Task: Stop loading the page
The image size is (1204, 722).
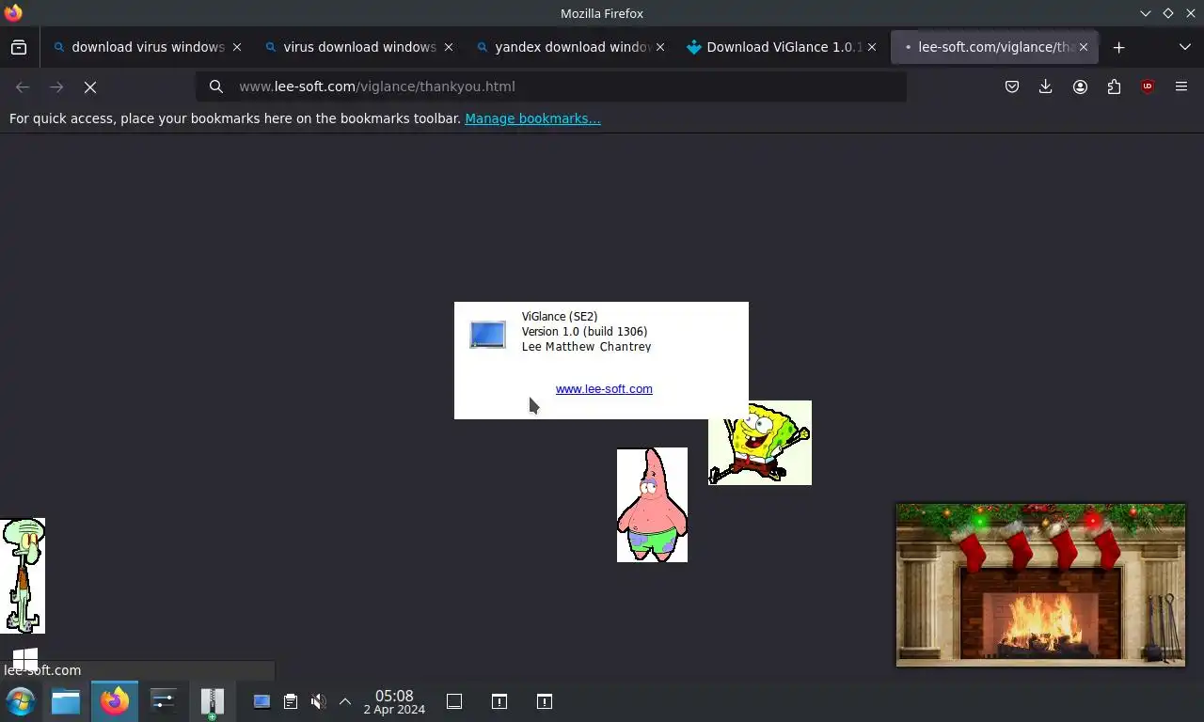Action: pyautogui.click(x=90, y=86)
